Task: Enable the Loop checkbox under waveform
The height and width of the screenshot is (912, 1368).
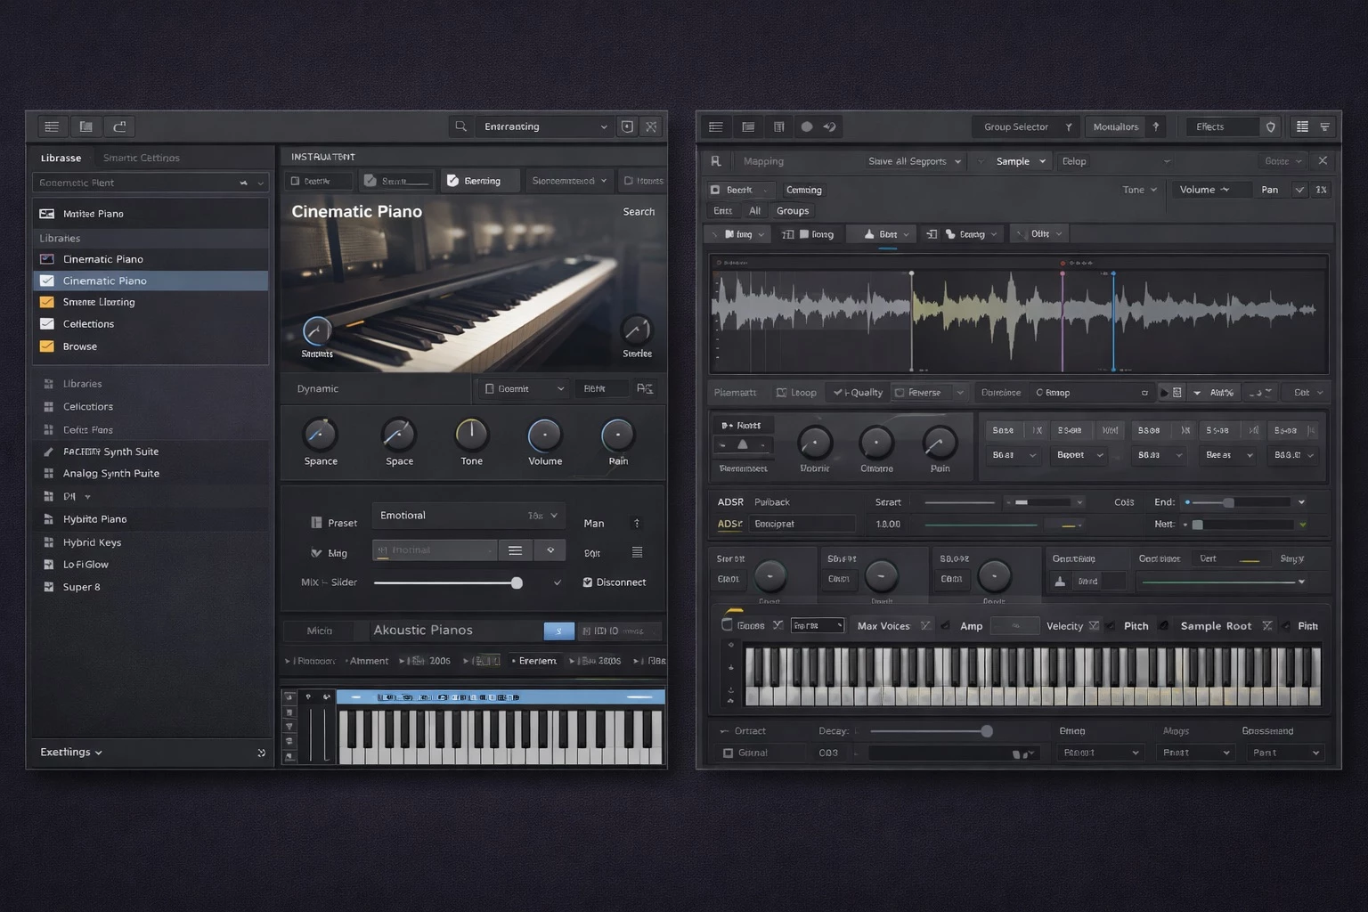Action: 782,393
